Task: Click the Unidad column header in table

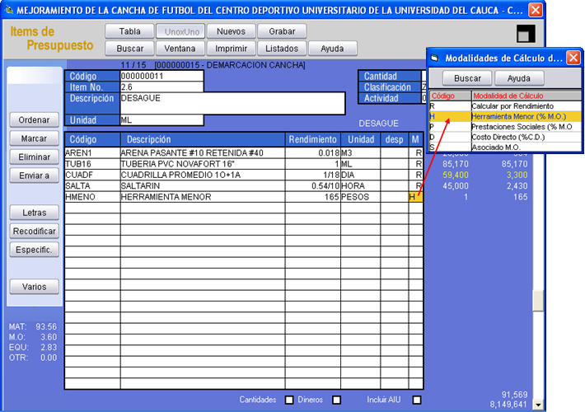Action: tap(361, 139)
